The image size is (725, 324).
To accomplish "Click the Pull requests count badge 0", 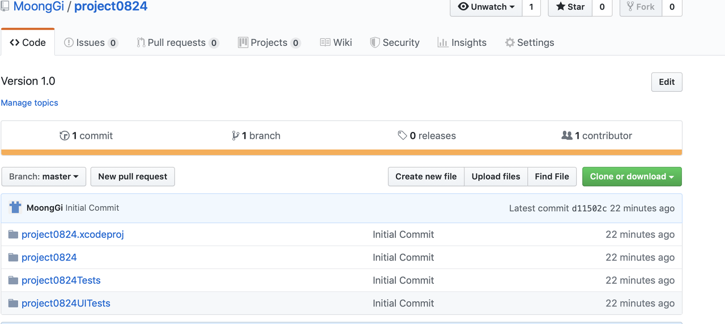I will [214, 43].
